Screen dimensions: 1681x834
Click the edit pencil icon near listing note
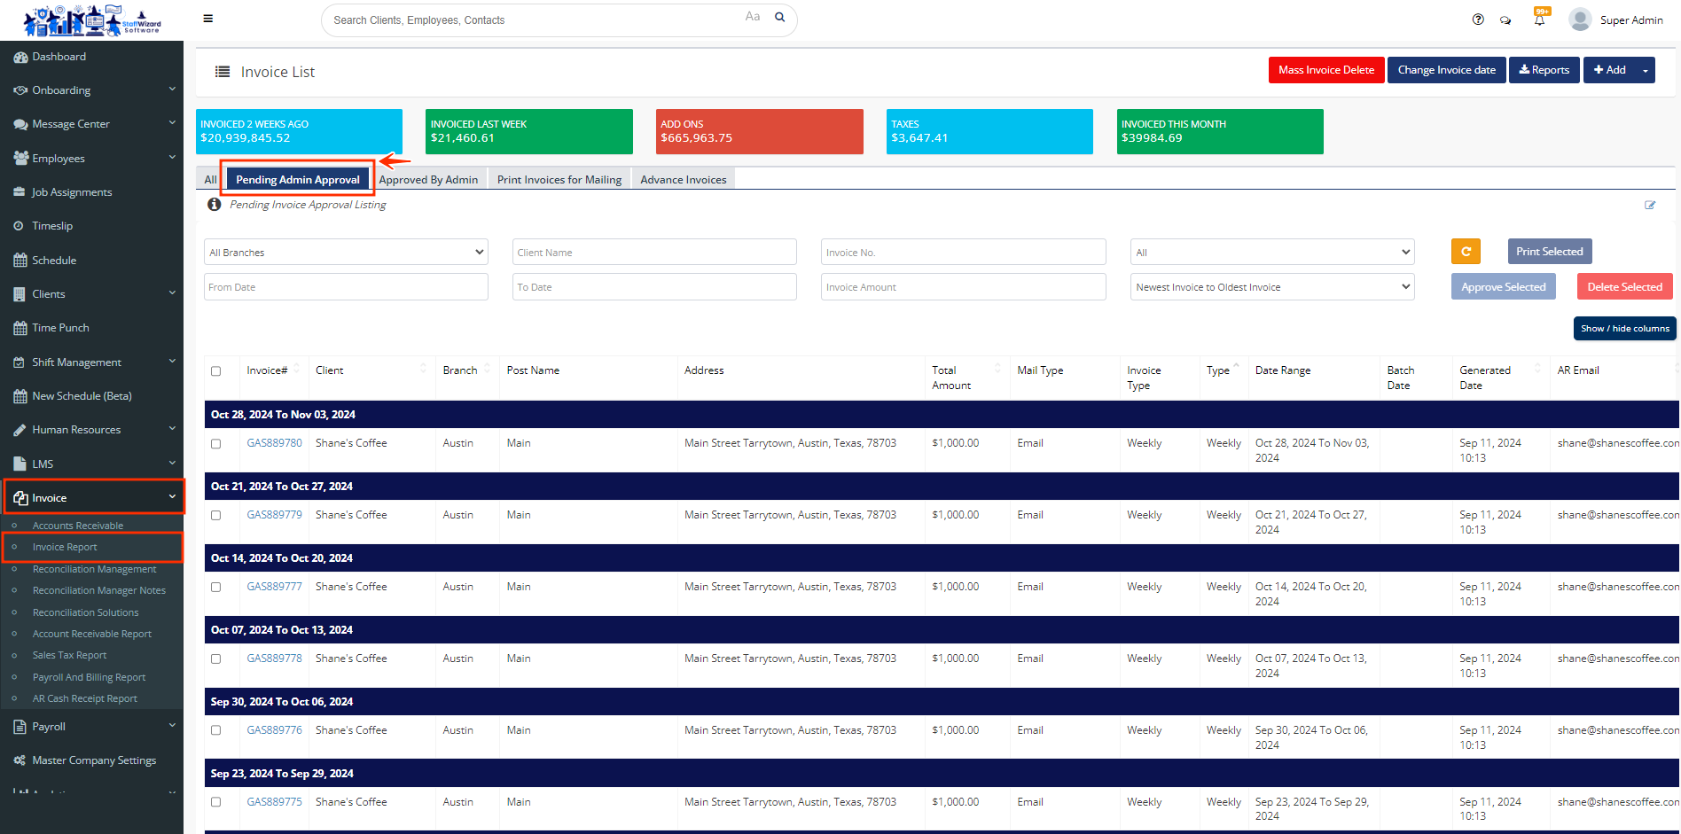point(1650,205)
